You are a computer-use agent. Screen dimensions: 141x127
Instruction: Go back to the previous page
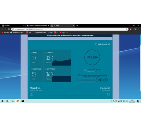coord(2,29)
